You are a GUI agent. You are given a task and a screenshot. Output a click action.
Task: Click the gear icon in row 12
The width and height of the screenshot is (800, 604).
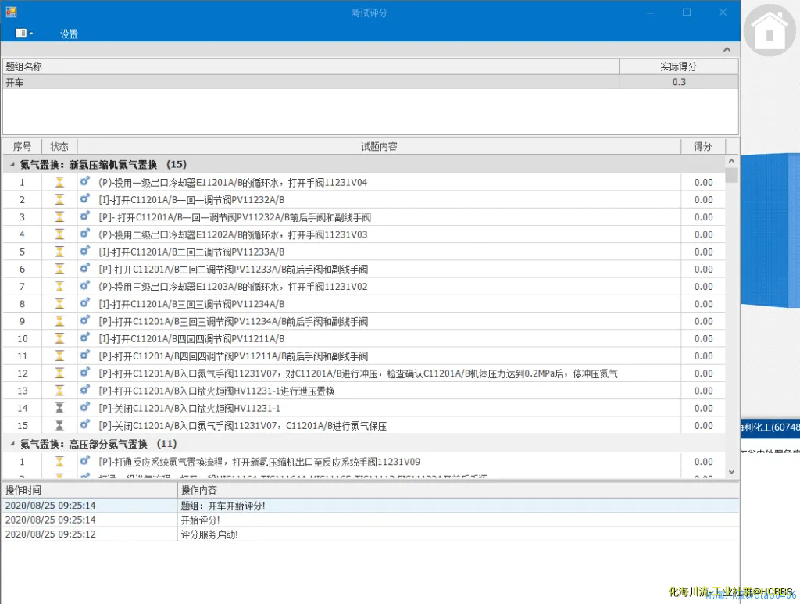[85, 373]
